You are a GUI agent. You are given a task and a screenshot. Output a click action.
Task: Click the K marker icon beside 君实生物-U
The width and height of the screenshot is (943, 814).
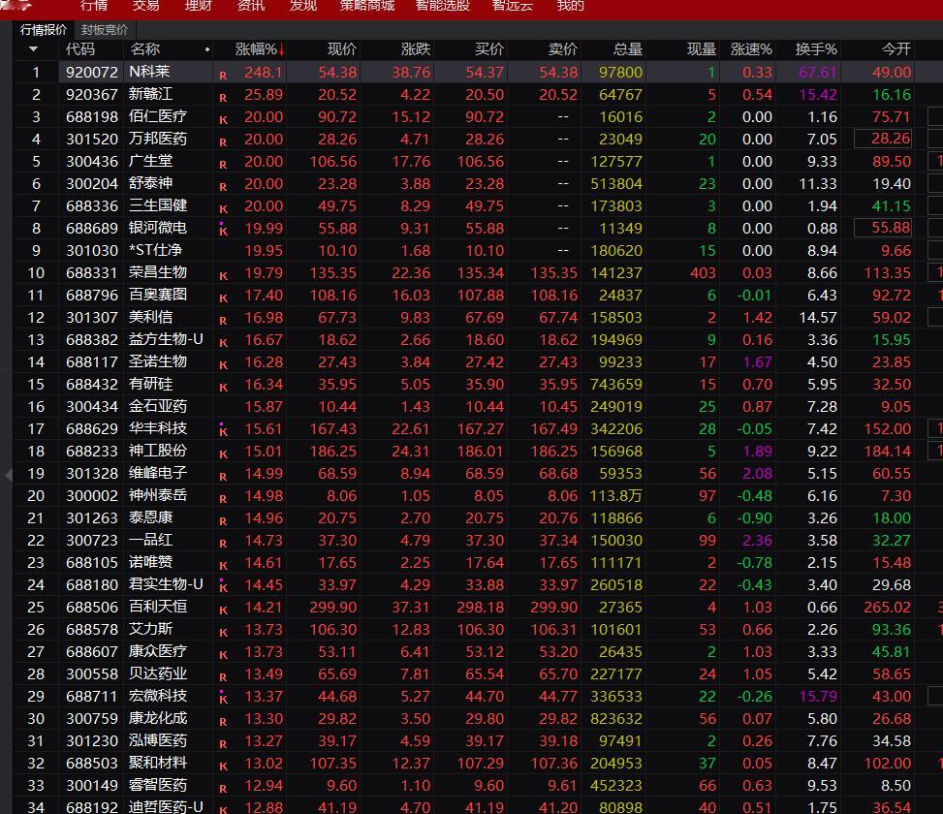[223, 586]
